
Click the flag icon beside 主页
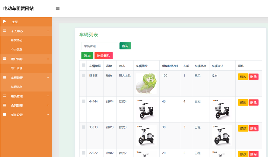[5, 21]
